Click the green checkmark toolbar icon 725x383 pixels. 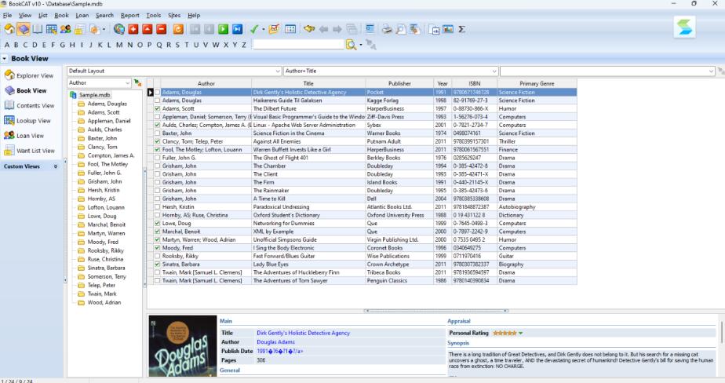(x=254, y=29)
